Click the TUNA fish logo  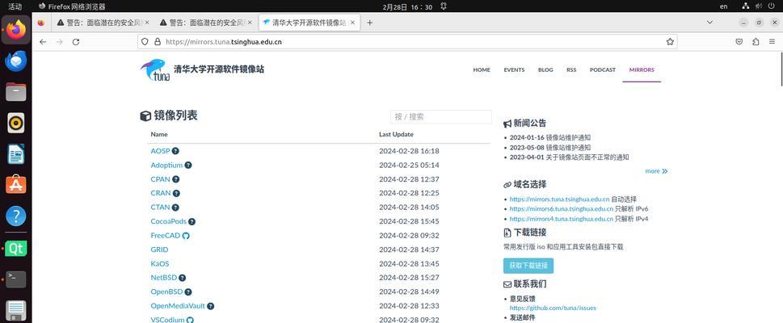coord(155,70)
